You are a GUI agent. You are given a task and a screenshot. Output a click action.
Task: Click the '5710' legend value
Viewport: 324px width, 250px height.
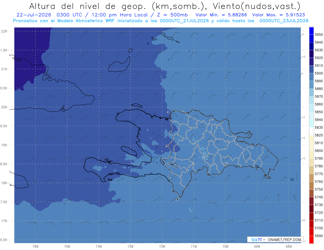[x=319, y=220]
